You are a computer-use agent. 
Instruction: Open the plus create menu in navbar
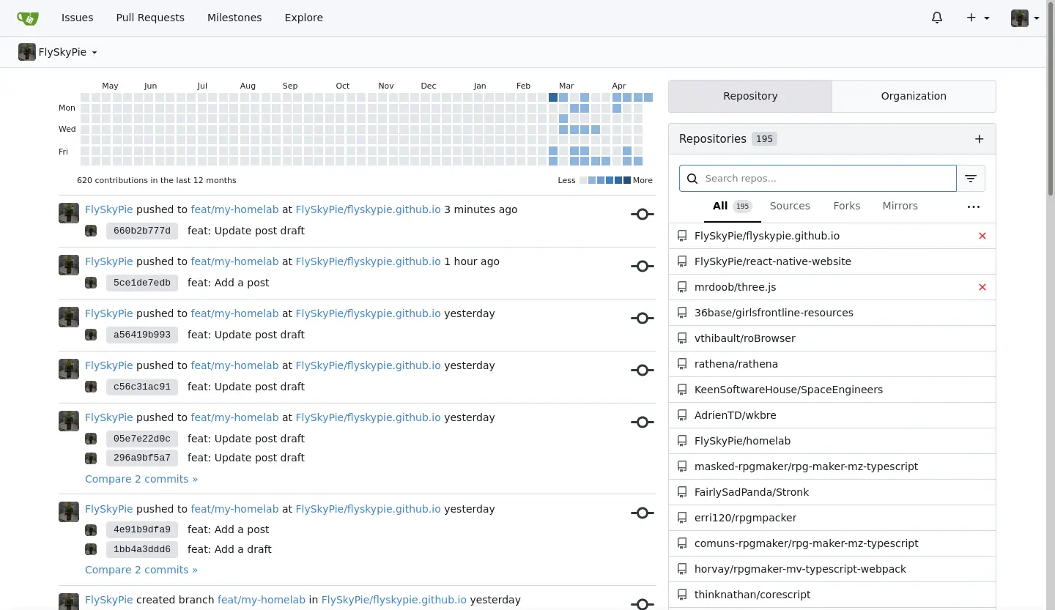pos(978,18)
